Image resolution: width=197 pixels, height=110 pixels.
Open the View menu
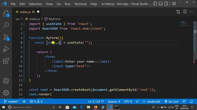49,4
